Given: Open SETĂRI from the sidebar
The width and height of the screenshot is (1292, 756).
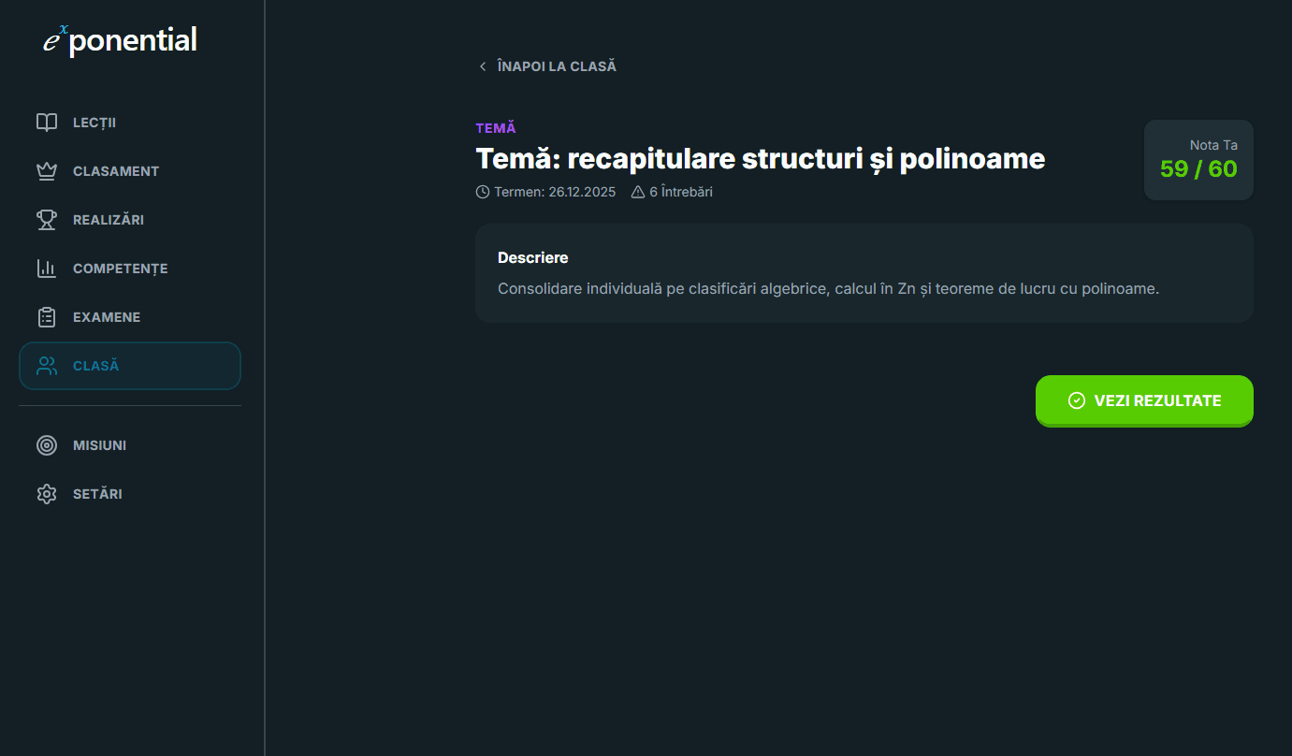Looking at the screenshot, I should point(130,494).
